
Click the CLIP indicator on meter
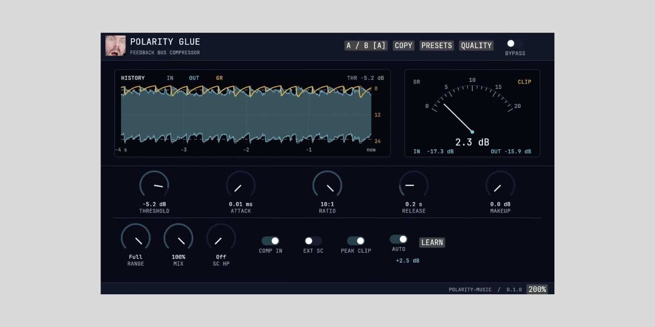[524, 82]
